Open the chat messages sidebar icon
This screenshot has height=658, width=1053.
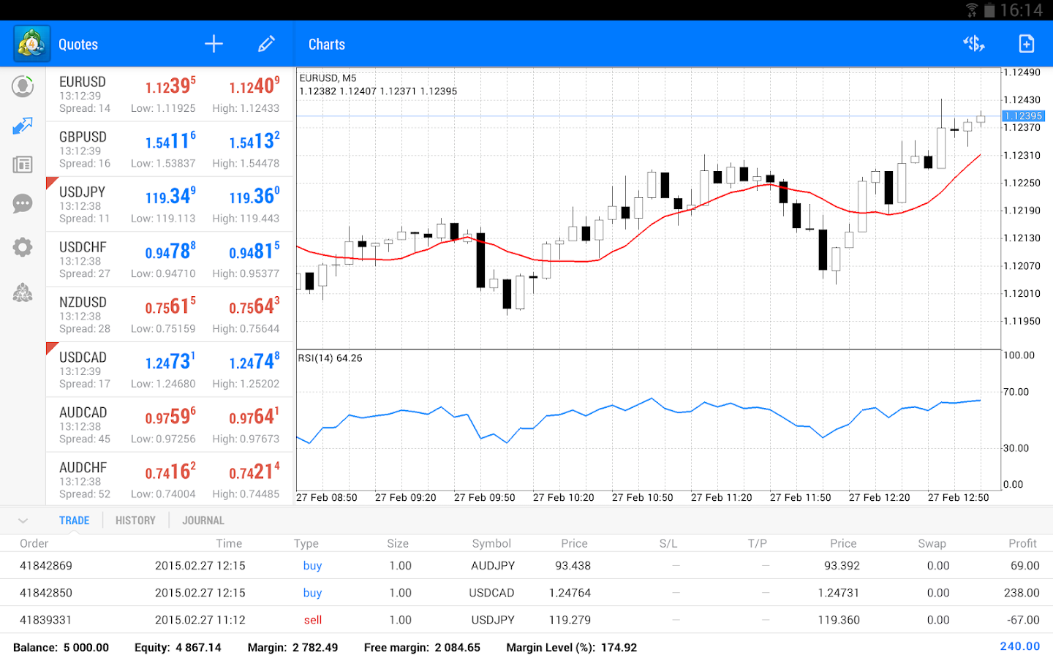coord(23,203)
